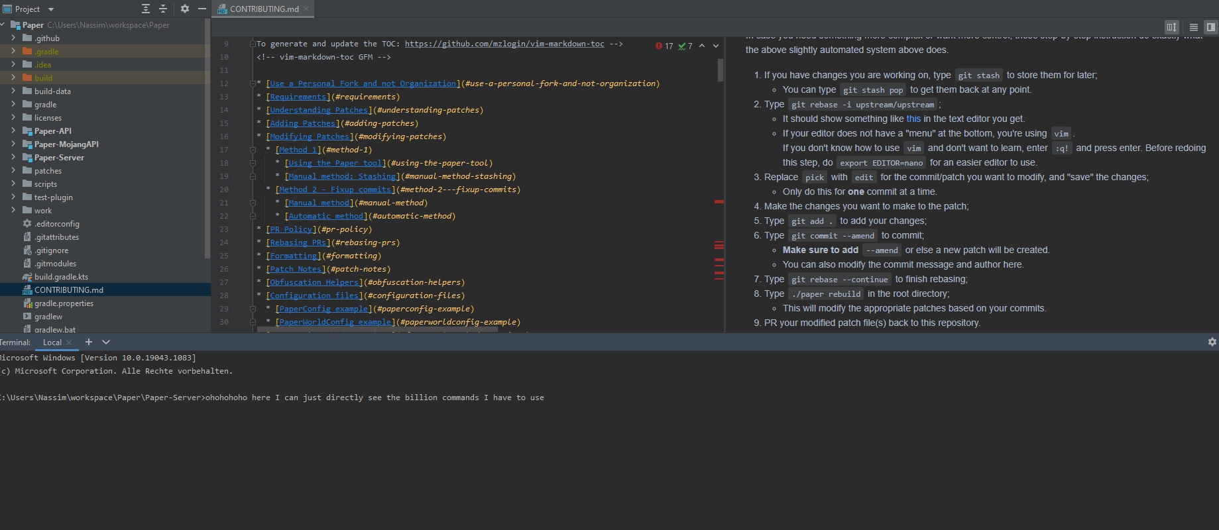Expand all nodes in Project panel
The image size is (1219, 530).
pyautogui.click(x=146, y=9)
